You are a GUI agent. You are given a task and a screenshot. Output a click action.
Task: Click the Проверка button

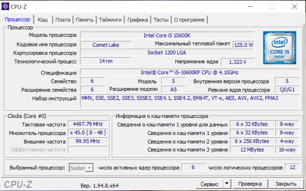(250, 184)
